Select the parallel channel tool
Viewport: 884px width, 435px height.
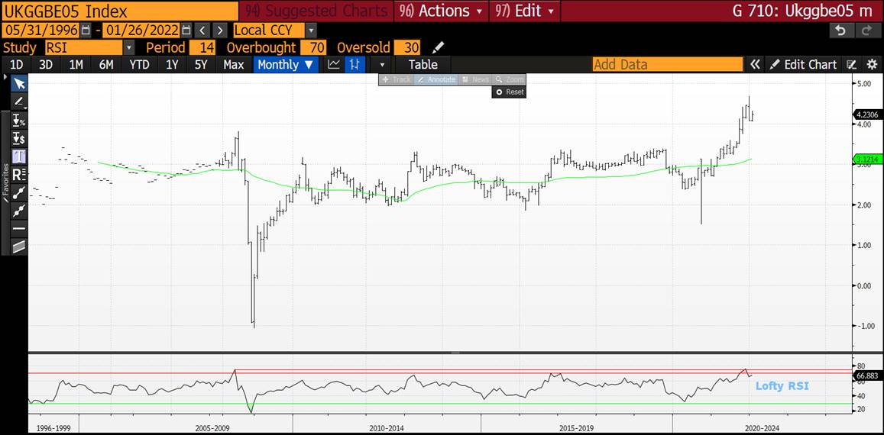tap(20, 246)
